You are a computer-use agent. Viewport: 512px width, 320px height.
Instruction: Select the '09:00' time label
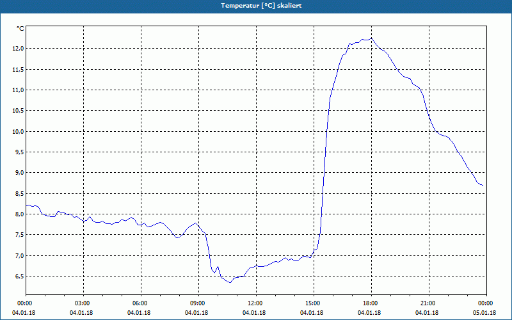pos(198,303)
